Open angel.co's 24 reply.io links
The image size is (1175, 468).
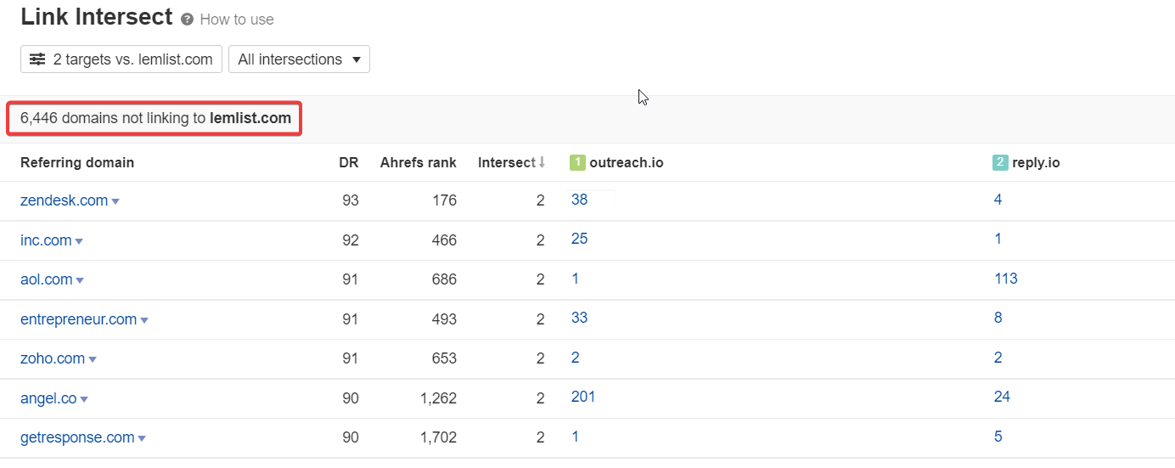(x=1003, y=397)
